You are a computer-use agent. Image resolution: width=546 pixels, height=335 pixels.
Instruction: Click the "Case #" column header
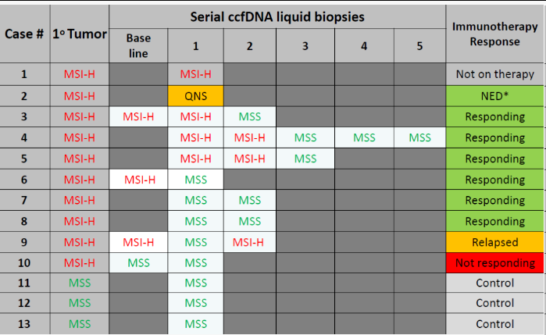pos(23,35)
